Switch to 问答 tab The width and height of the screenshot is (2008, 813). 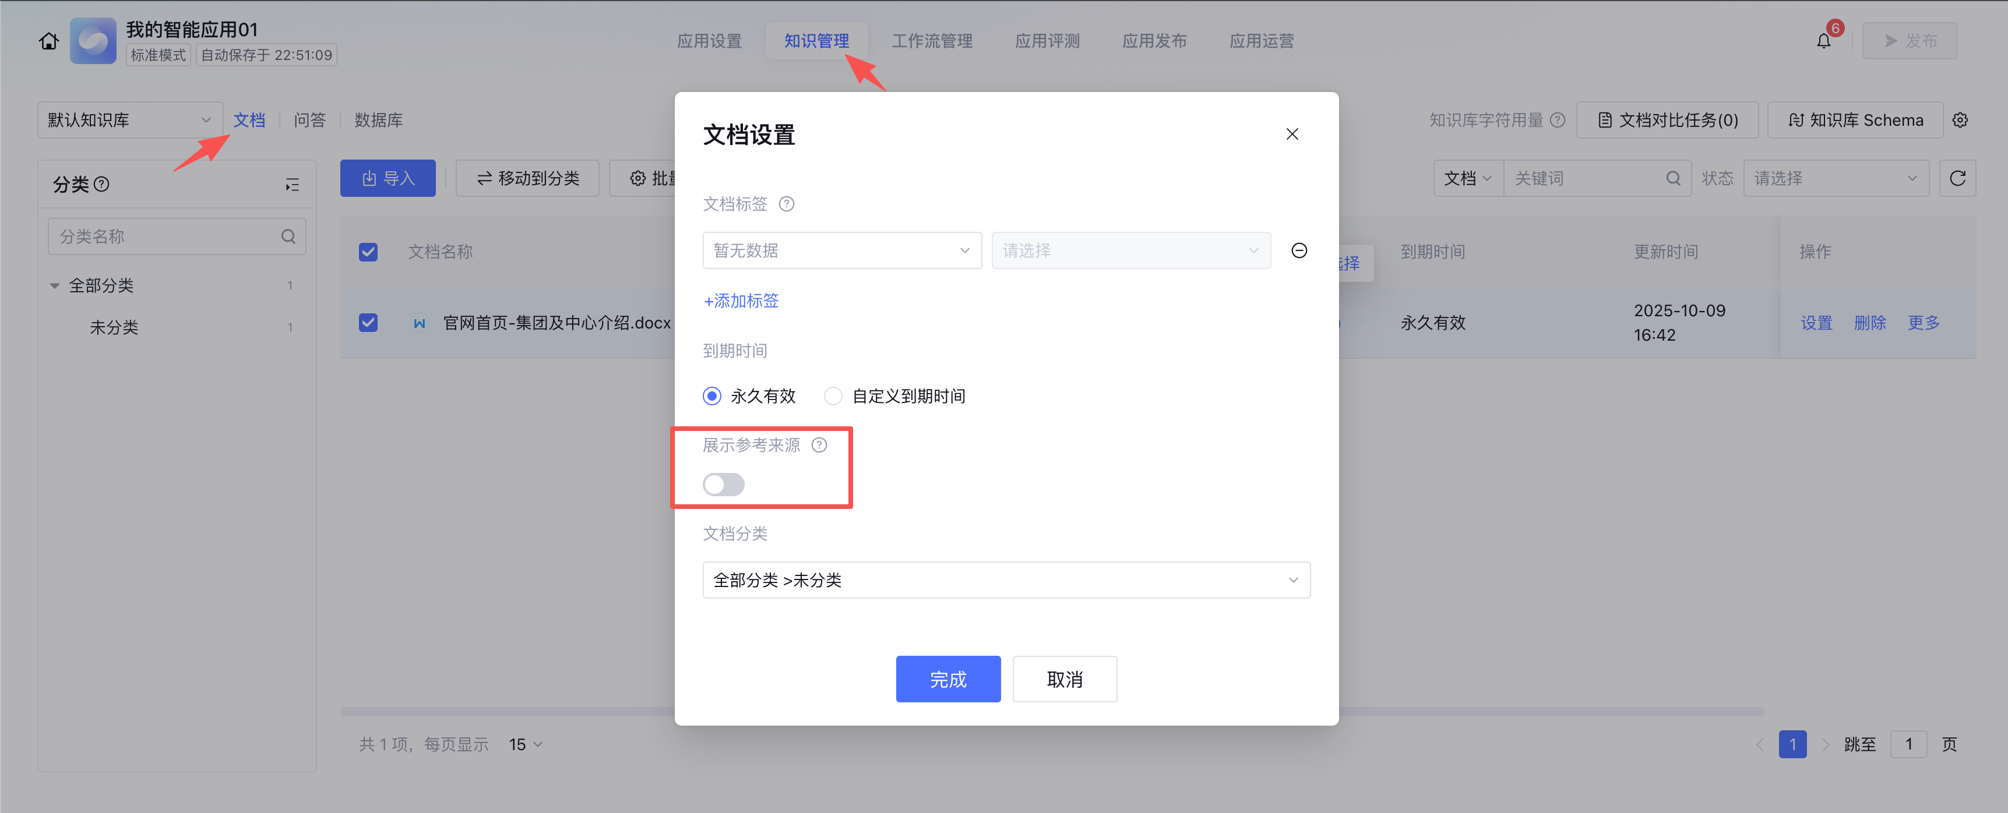click(309, 120)
